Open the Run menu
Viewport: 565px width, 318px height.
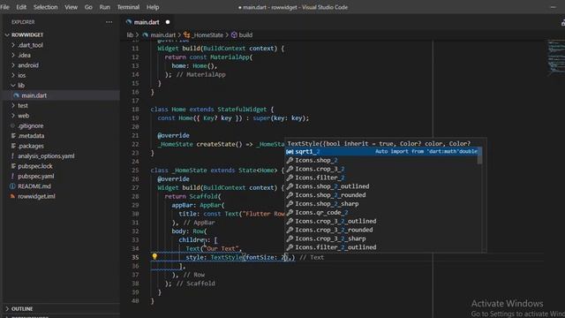point(104,7)
